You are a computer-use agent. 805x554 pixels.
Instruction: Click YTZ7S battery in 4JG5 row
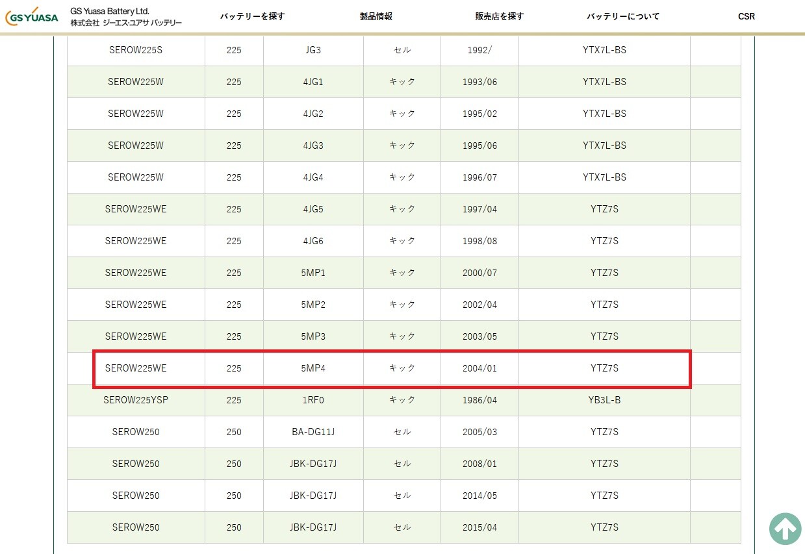(604, 209)
